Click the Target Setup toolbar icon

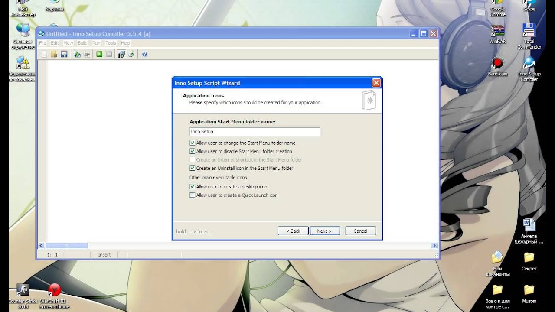click(121, 54)
